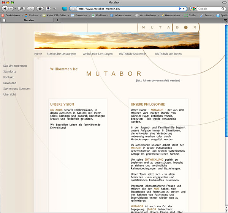
Task: Click the Google search engine icon
Action: [x=193, y=9]
